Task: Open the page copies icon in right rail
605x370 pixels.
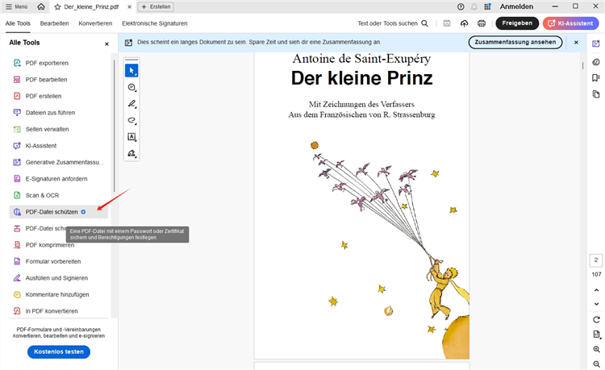Action: pos(596,94)
